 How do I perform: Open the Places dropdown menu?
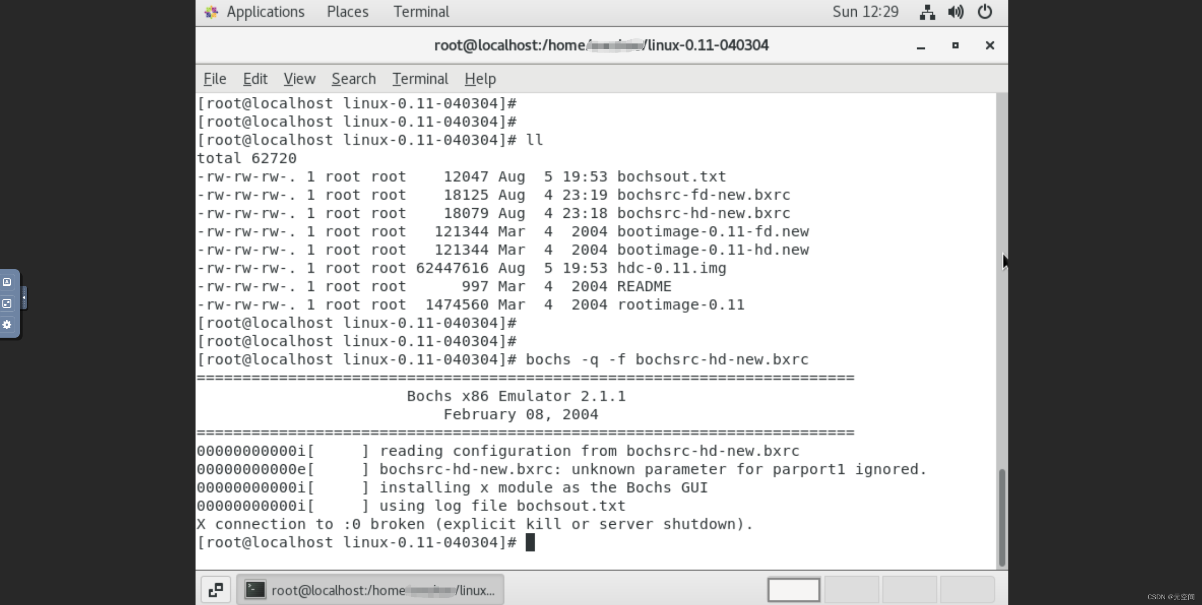(347, 11)
